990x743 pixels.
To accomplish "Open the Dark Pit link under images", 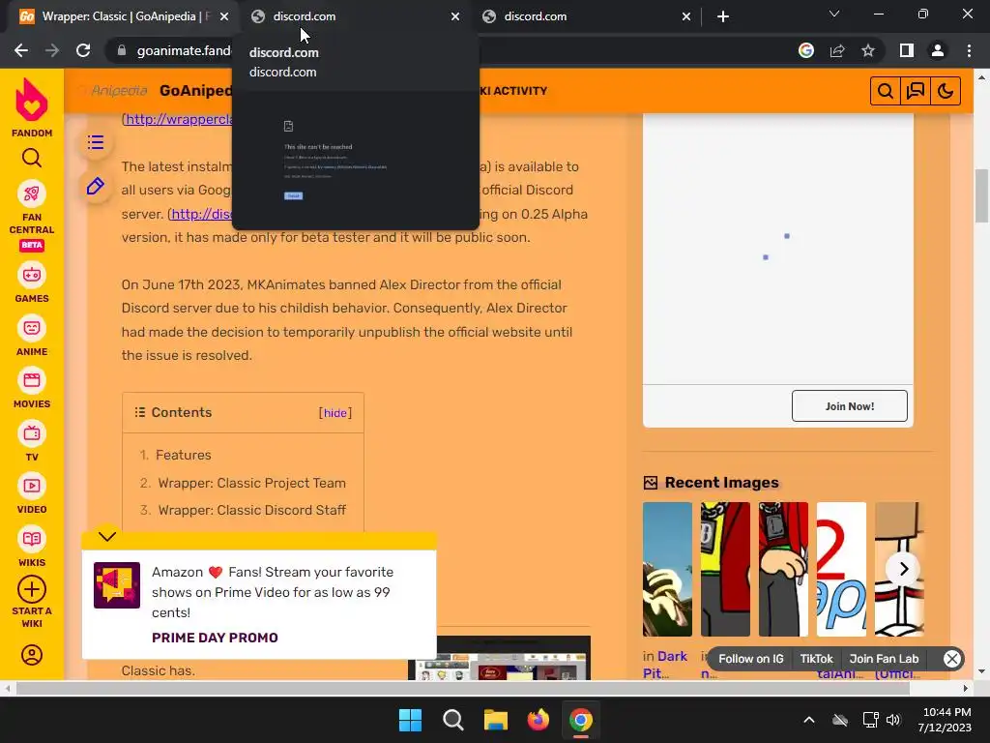I will 665,664.
